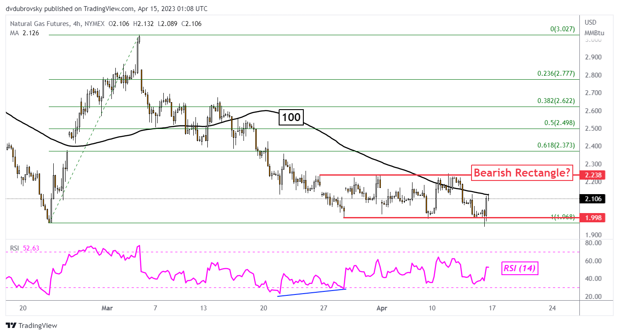Click the 20.00 RSI axis tick
This screenshot has height=335, width=619.
click(x=594, y=296)
